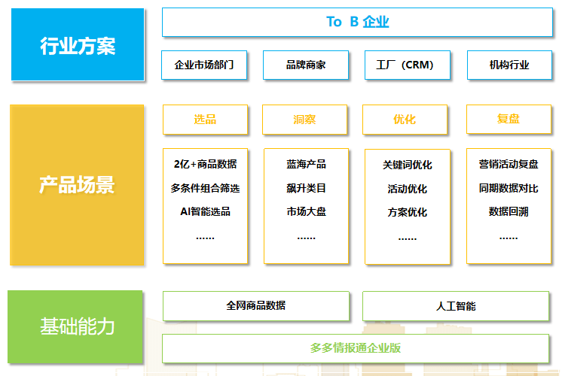Click the 行业方案 blue block
This screenshot has height=376, width=562.
coord(78,44)
